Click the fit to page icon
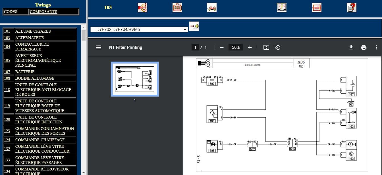 coord(266,47)
